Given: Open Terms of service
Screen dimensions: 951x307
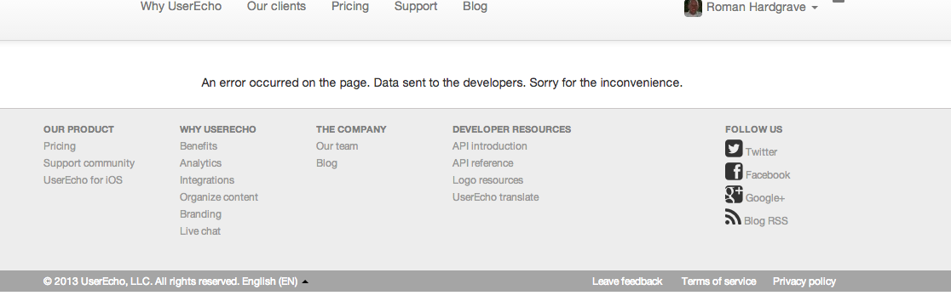Looking at the screenshot, I should pyautogui.click(x=718, y=281).
